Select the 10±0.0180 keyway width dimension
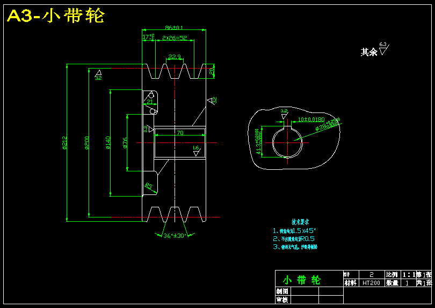The width and height of the screenshot is (435, 308). click(311, 119)
